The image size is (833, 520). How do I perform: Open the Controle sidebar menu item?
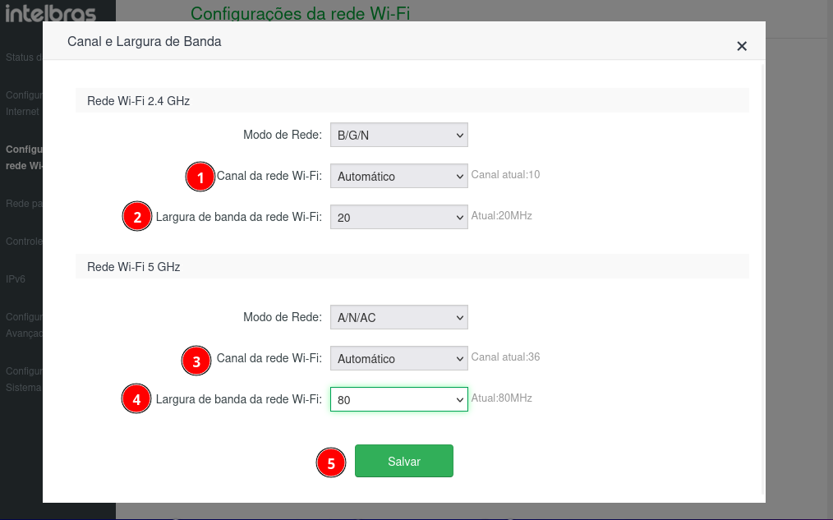24,242
